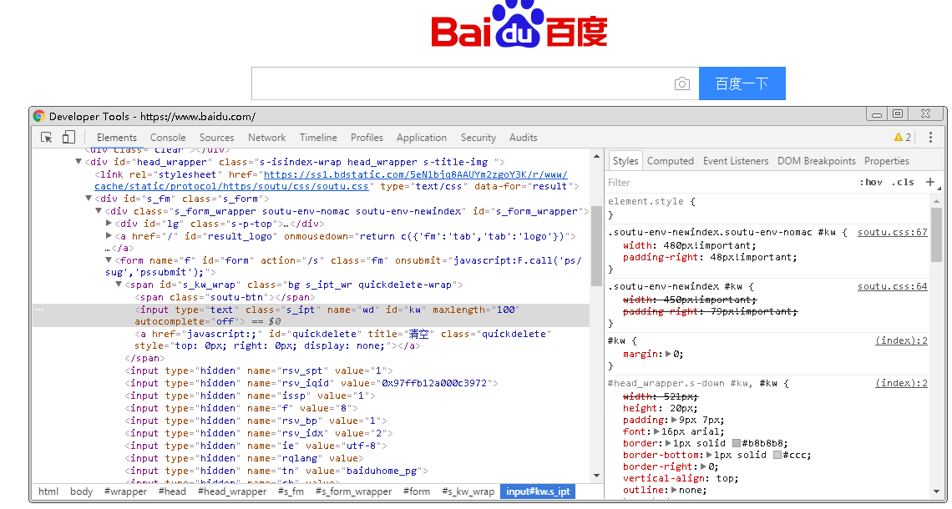Open the Network tab

[x=266, y=138]
